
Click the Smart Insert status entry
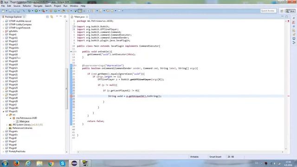[x=215, y=157]
